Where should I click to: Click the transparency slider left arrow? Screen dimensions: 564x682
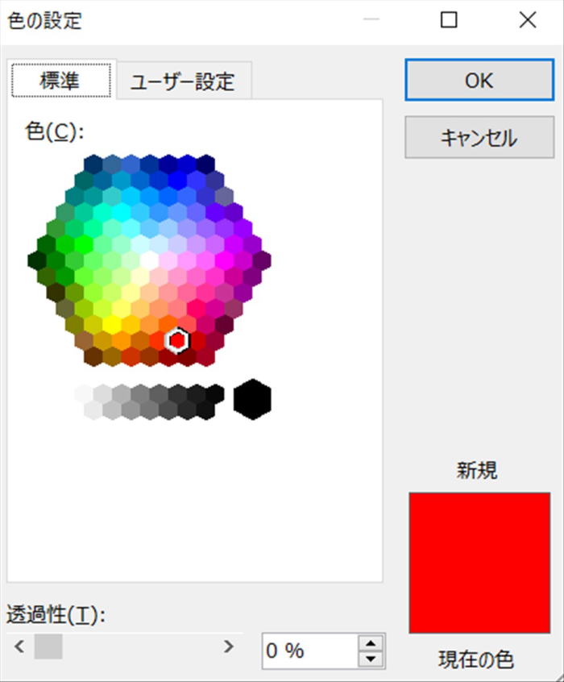click(19, 647)
